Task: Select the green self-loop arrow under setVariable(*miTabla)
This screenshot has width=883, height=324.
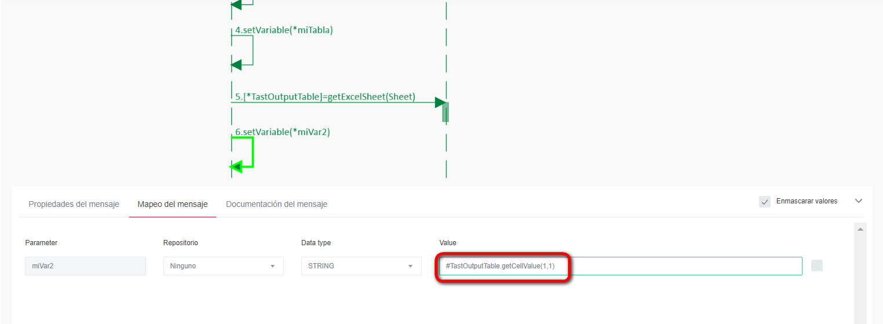Action: click(253, 50)
